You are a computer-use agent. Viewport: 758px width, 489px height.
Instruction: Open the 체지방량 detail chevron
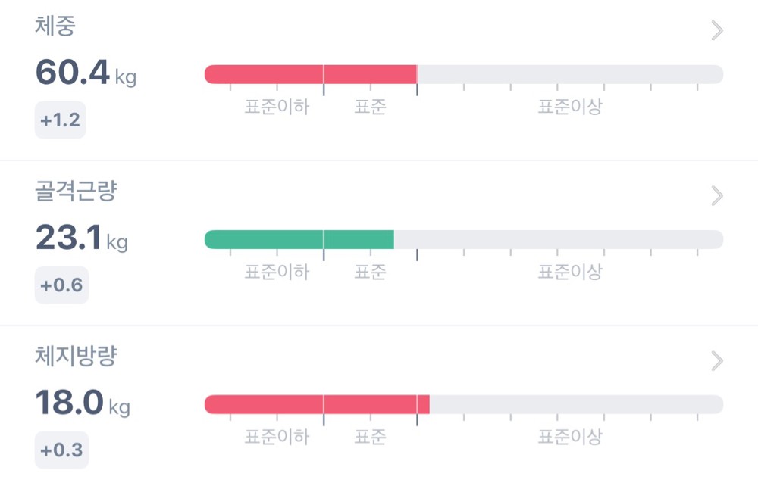717,361
